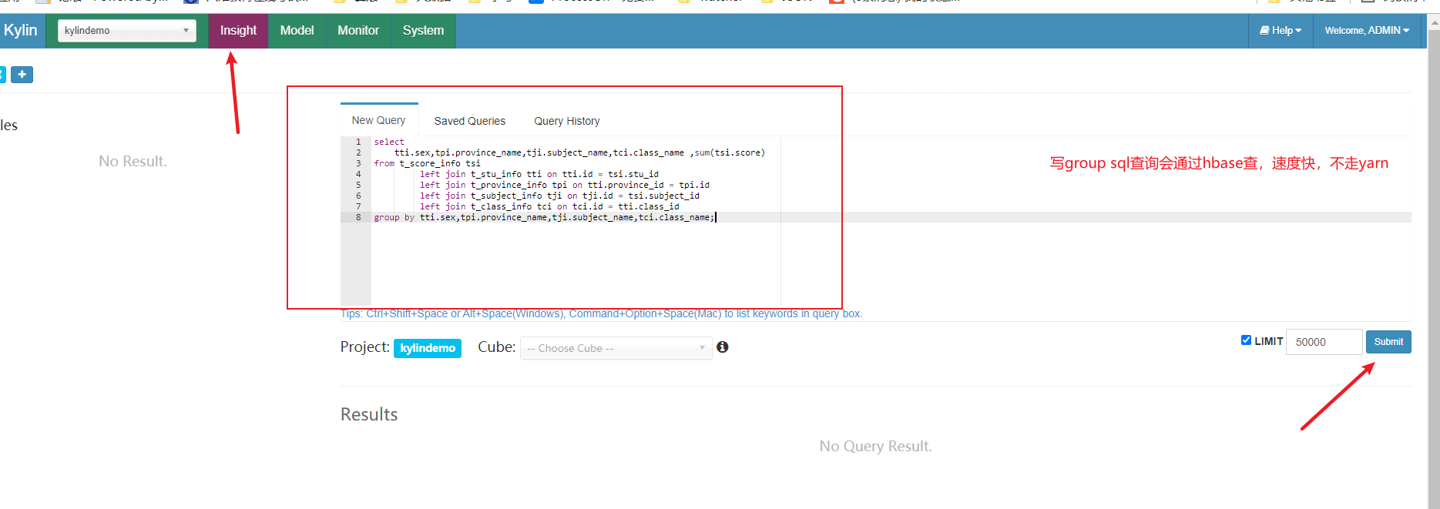Click the blue plus add button

tap(22, 75)
